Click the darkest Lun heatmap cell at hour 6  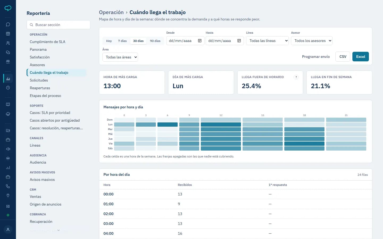click(x=168, y=125)
